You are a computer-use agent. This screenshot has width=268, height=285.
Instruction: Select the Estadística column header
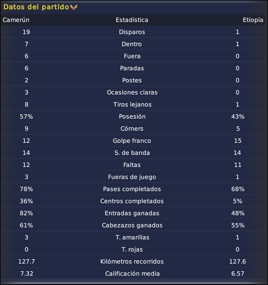[132, 20]
